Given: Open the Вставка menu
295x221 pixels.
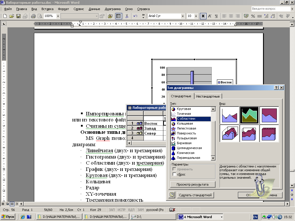Looking at the screenshot, I should pos(48,9).
